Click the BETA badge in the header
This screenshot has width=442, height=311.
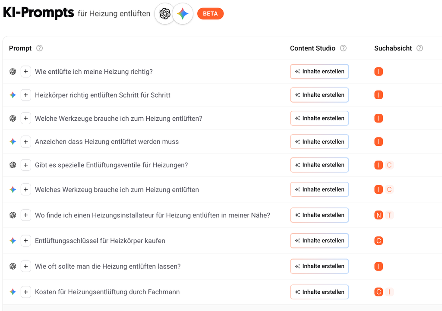click(x=210, y=13)
